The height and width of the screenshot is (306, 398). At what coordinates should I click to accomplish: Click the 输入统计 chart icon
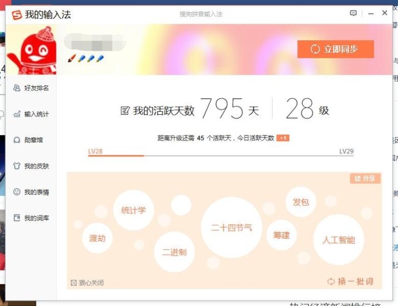(17, 114)
